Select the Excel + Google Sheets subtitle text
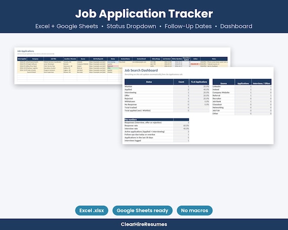The image size is (288, 230). click(x=67, y=26)
